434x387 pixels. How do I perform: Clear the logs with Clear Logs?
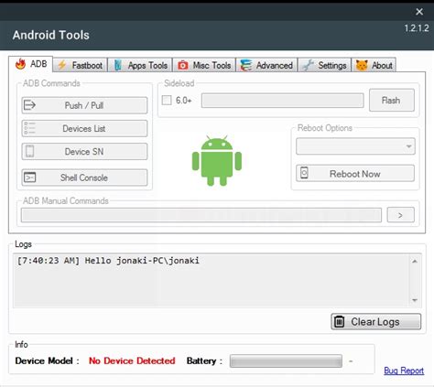tap(376, 321)
